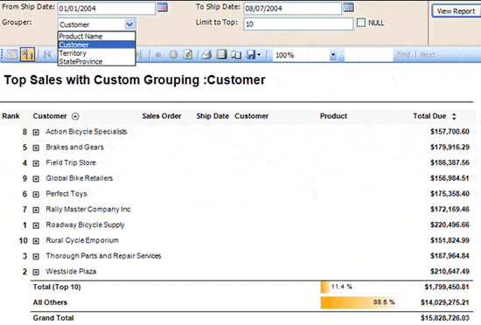Open page setup

[236, 55]
